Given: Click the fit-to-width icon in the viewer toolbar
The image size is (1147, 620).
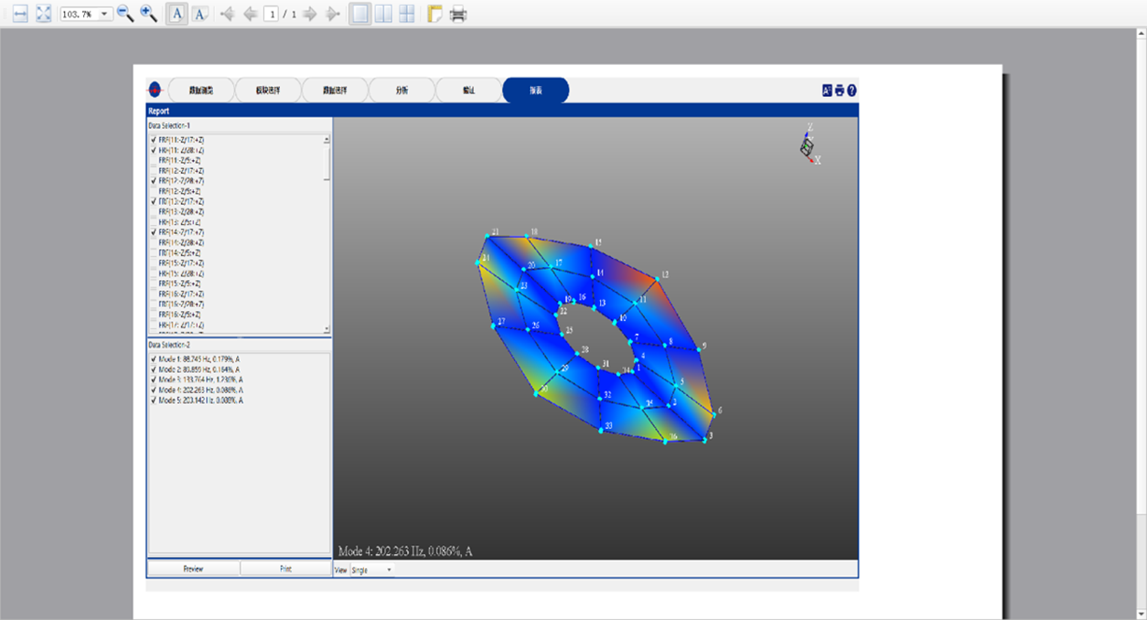Looking at the screenshot, I should click(x=20, y=14).
